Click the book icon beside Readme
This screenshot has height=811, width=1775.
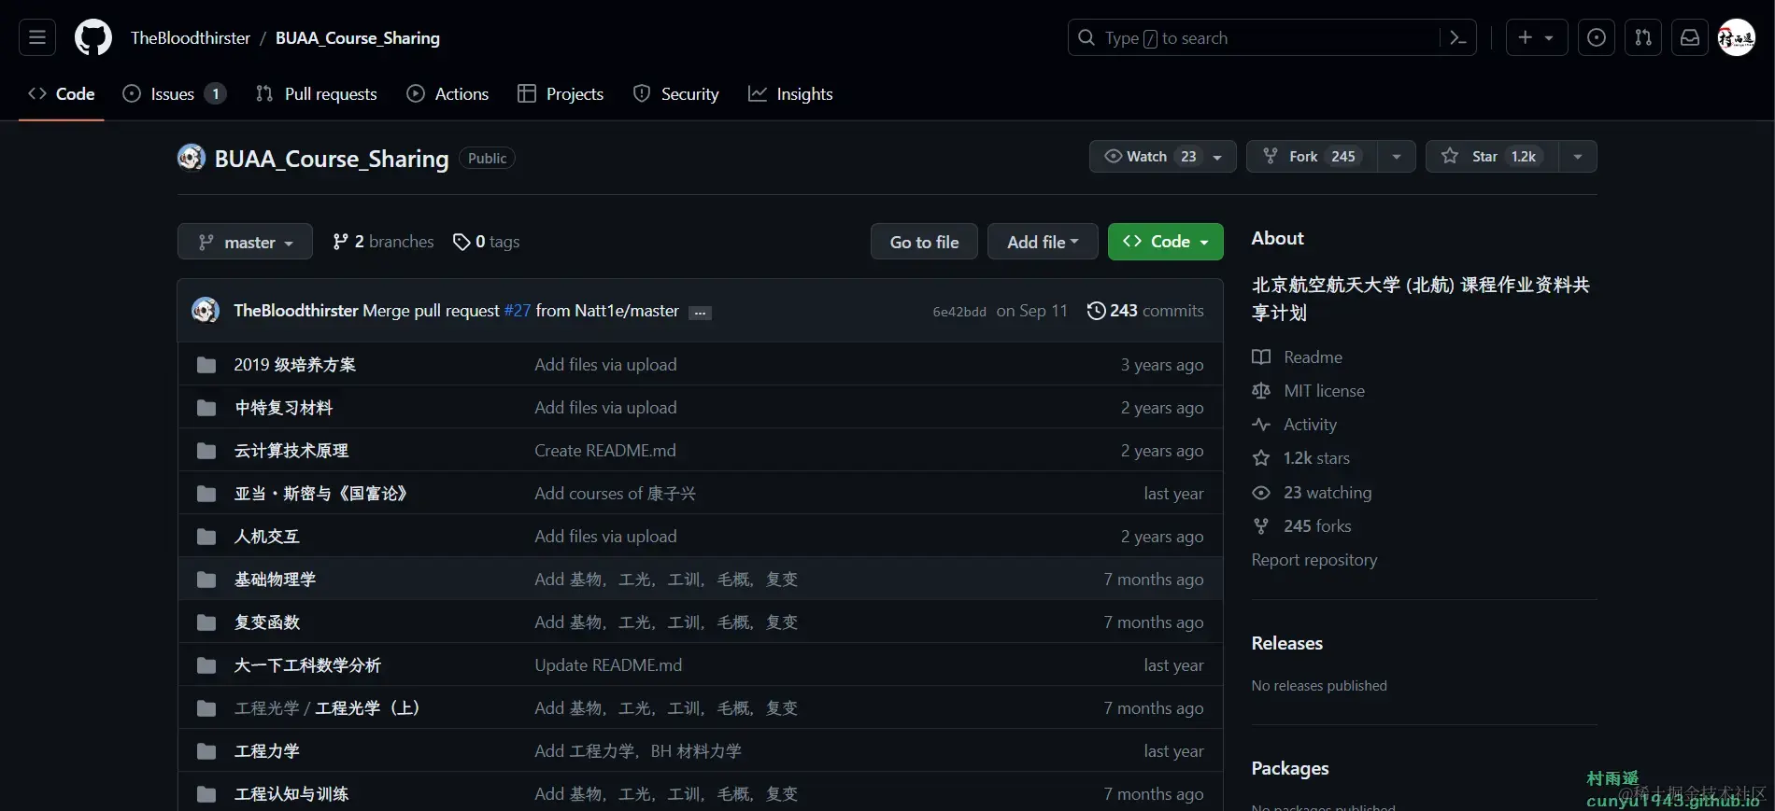pos(1261,357)
